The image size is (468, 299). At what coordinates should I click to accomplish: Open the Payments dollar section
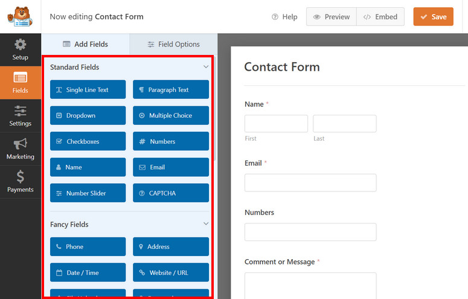[21, 182]
